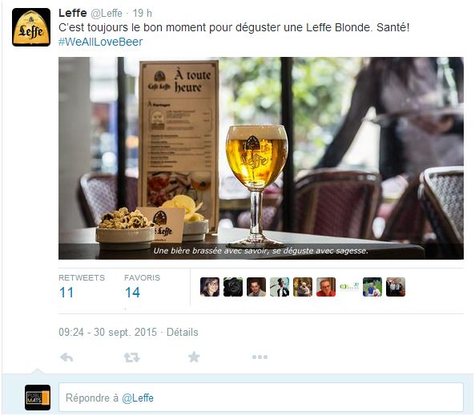Click the Publimats avatar beside reply box
The height and width of the screenshot is (416, 475).
(38, 398)
